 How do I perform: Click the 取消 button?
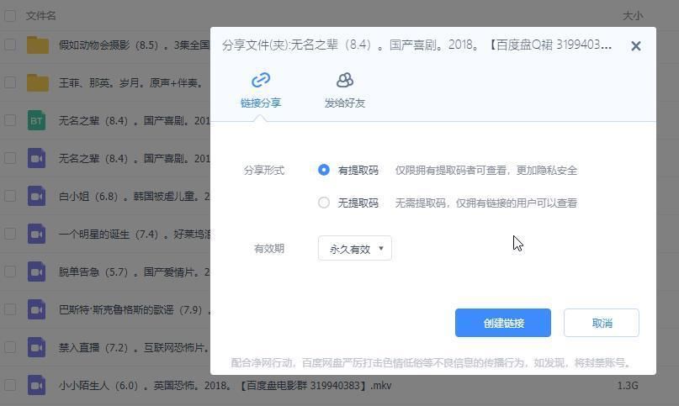602,323
